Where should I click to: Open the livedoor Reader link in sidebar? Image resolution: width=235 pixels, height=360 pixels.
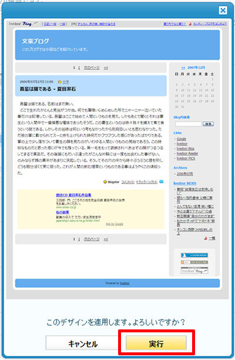187,154
